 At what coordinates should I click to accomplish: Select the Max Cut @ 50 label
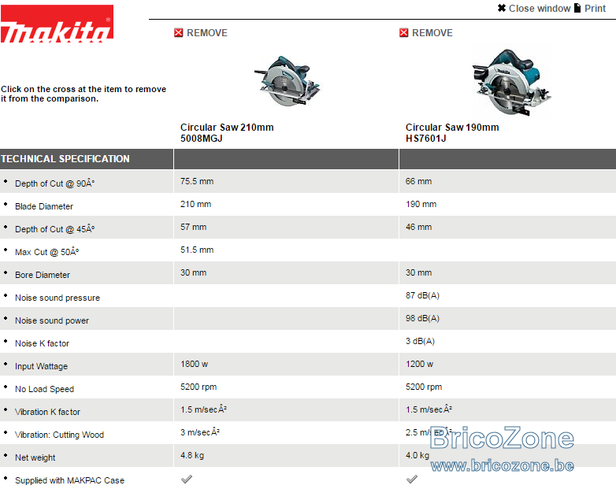[46, 252]
